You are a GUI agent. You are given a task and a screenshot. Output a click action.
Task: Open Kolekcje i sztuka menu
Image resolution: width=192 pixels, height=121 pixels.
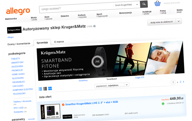[x=147, y=13]
